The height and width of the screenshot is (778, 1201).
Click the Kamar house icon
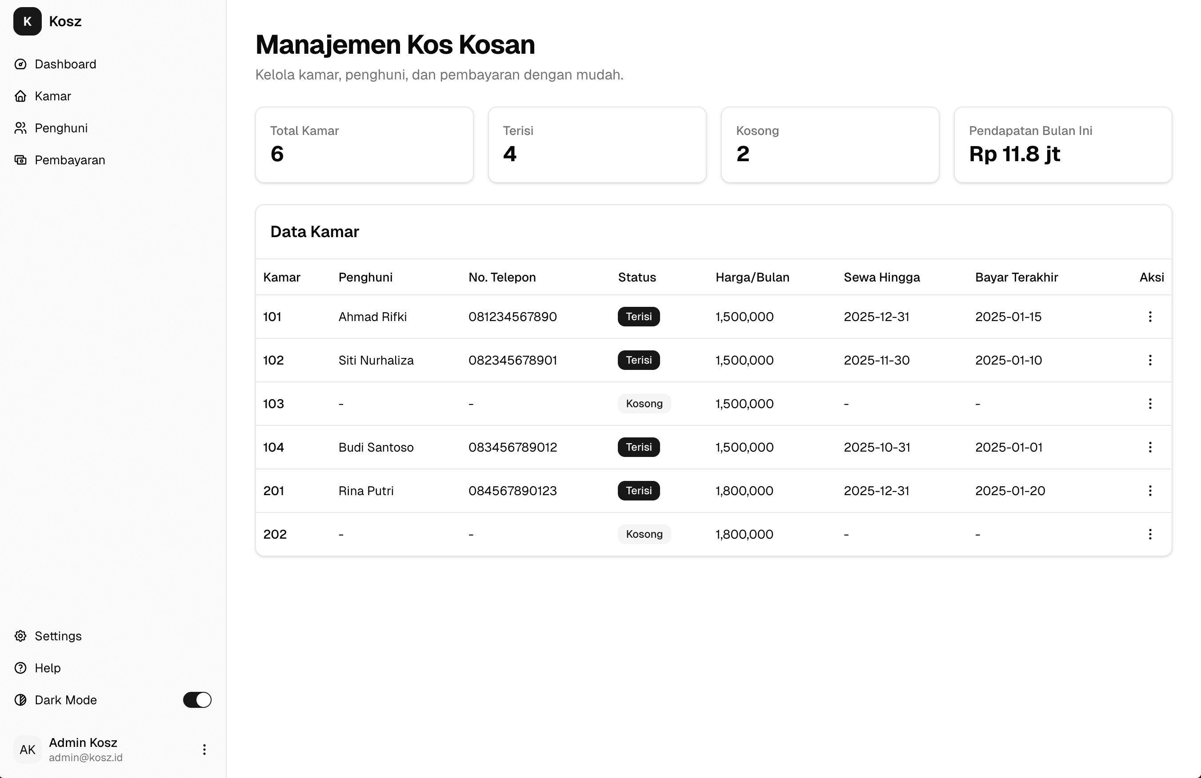point(20,96)
